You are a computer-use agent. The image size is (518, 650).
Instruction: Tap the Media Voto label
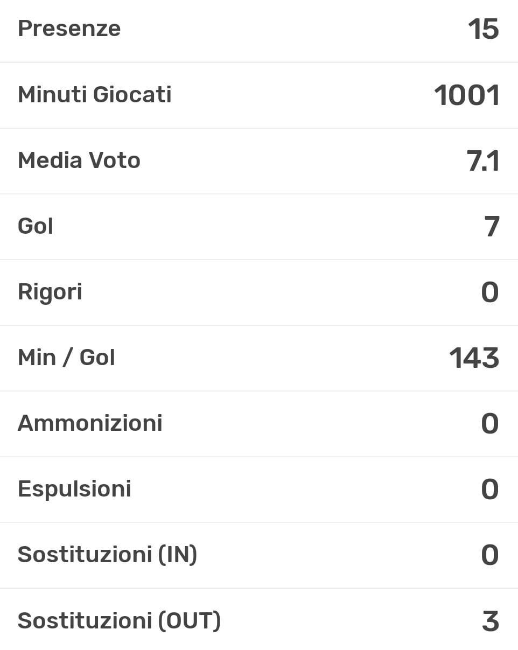(x=79, y=160)
